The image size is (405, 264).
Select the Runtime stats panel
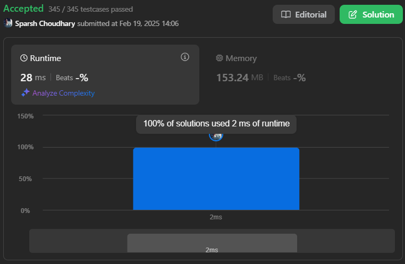click(x=105, y=74)
